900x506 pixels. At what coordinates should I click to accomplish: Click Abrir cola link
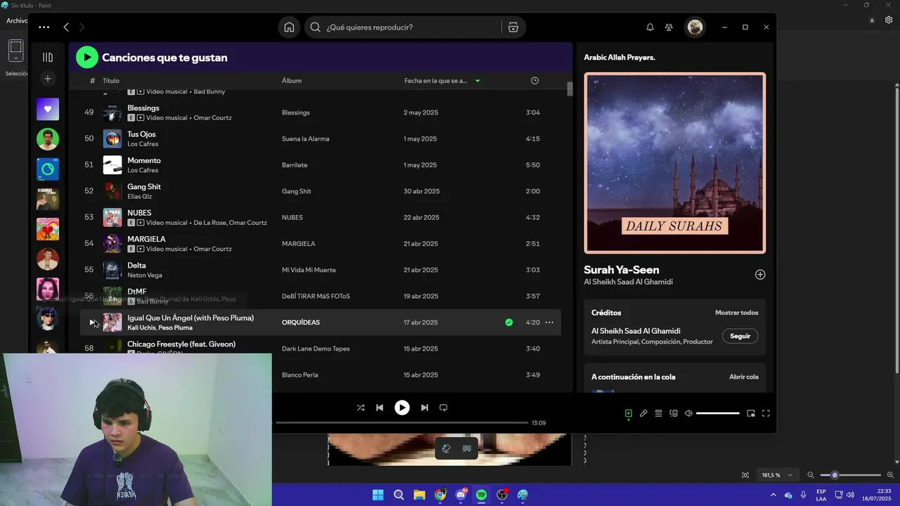(743, 377)
